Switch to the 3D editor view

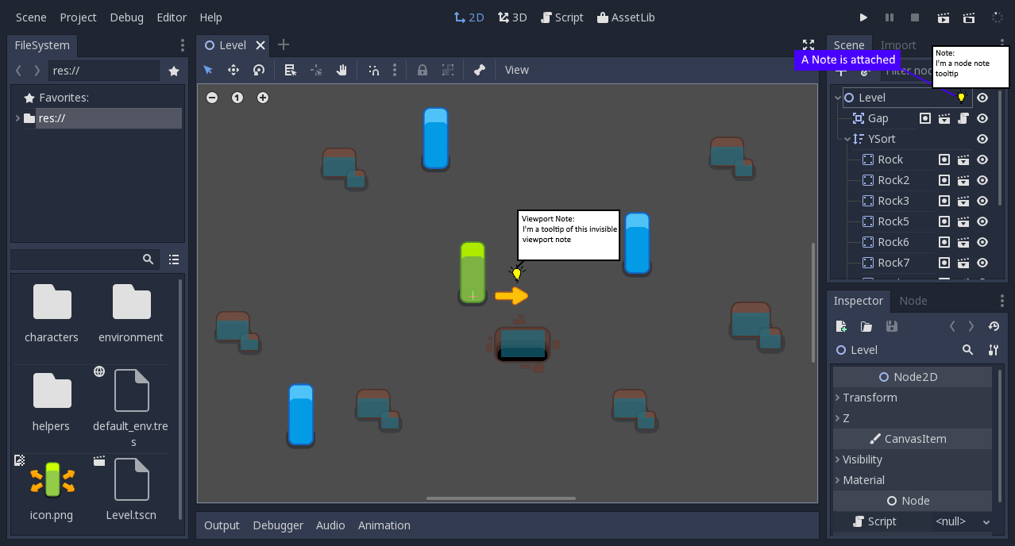pyautogui.click(x=513, y=17)
